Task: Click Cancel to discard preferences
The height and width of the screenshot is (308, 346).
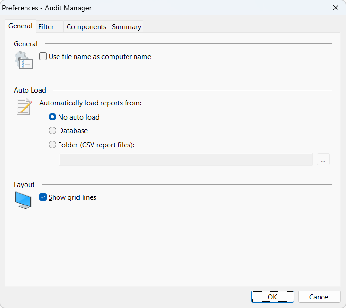Action: coord(319,297)
